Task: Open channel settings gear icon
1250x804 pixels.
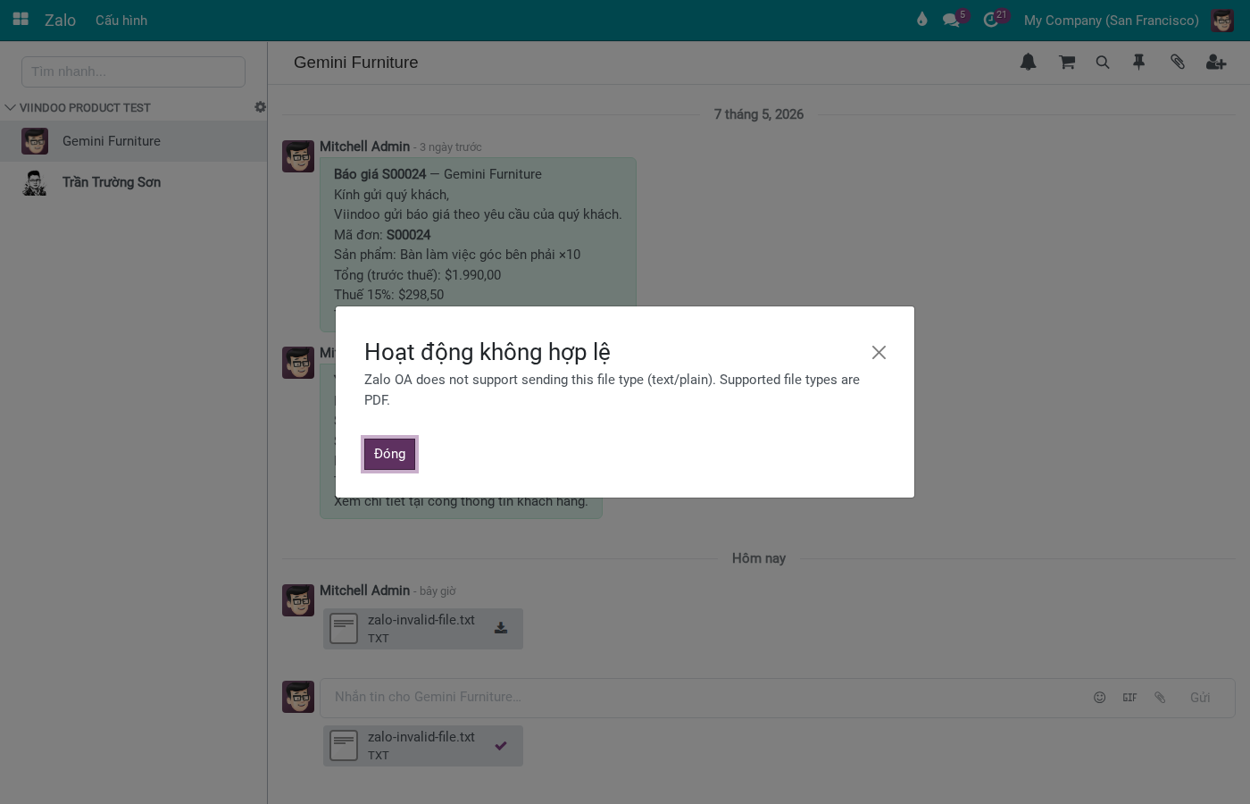Action: click(260, 107)
